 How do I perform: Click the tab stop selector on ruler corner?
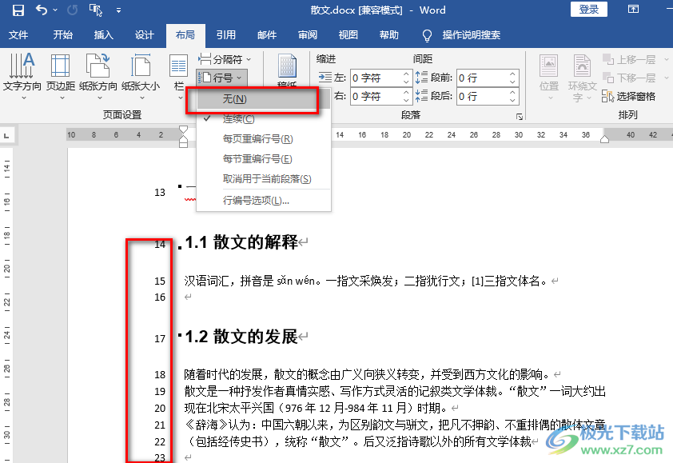coord(6,136)
